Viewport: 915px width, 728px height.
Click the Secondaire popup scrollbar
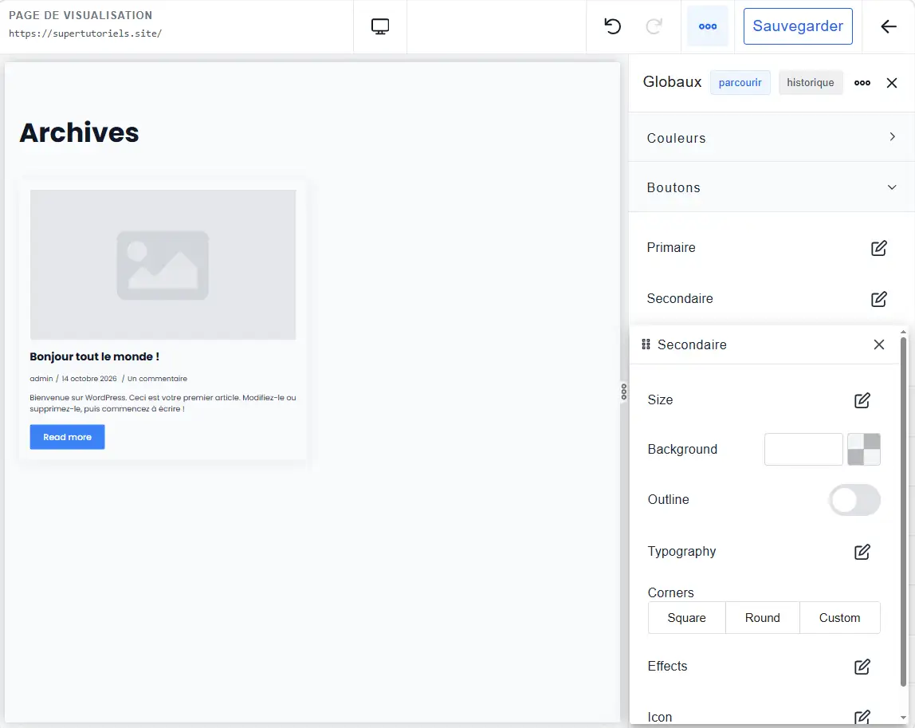tap(903, 511)
